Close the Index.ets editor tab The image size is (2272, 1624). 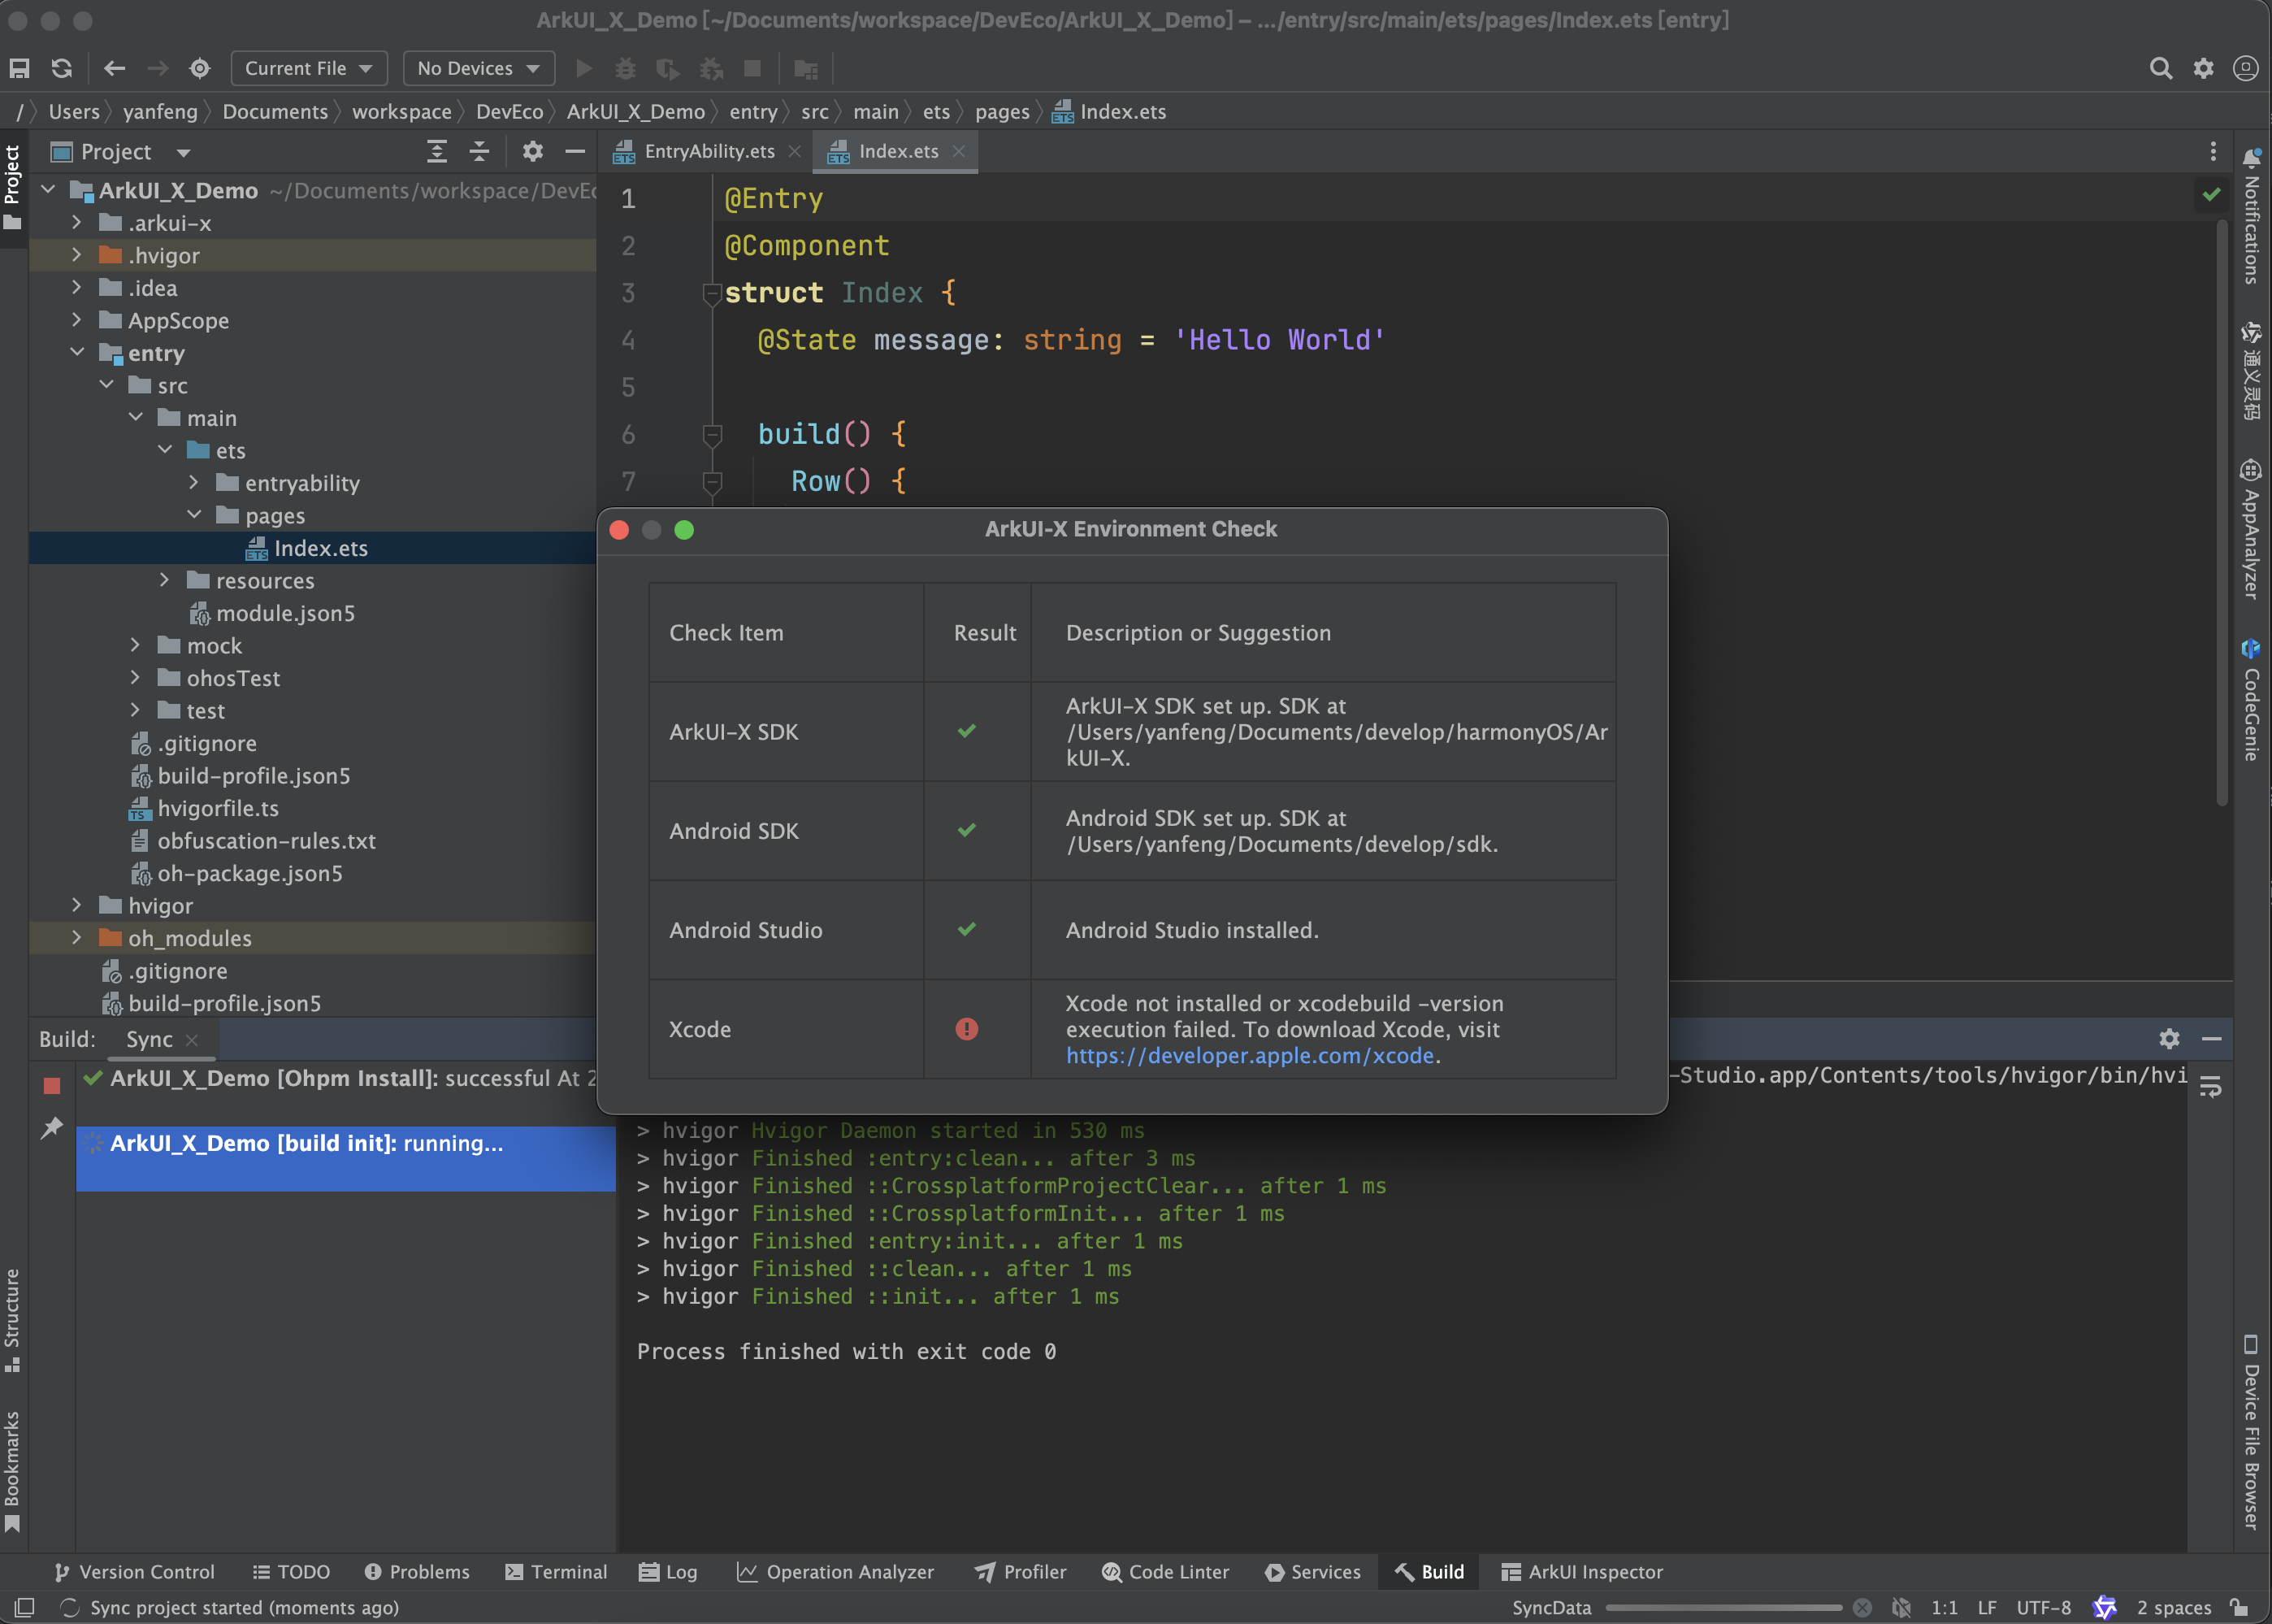(x=959, y=151)
